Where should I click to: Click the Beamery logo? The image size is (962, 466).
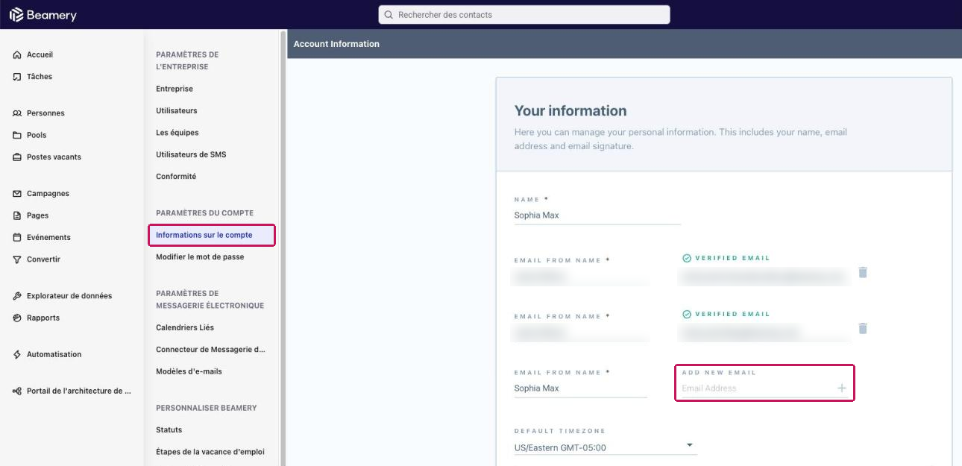coord(43,15)
